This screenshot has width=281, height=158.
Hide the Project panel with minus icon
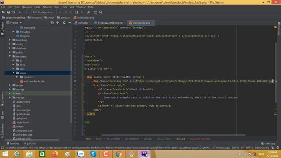(x=69, y=23)
